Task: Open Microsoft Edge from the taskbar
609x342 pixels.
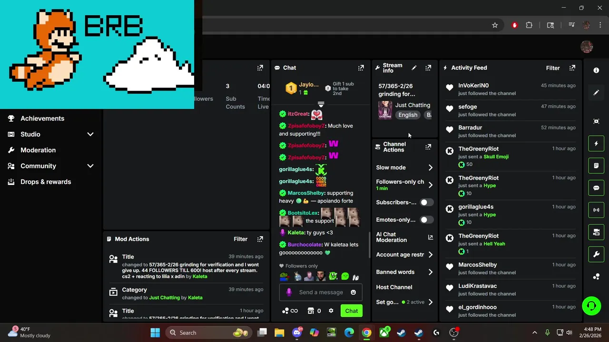Action: click(349, 332)
